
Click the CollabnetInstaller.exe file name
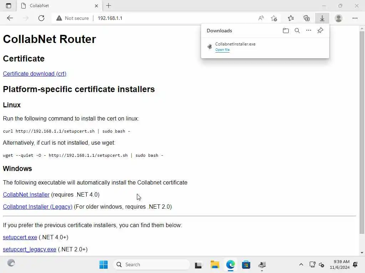(235, 44)
